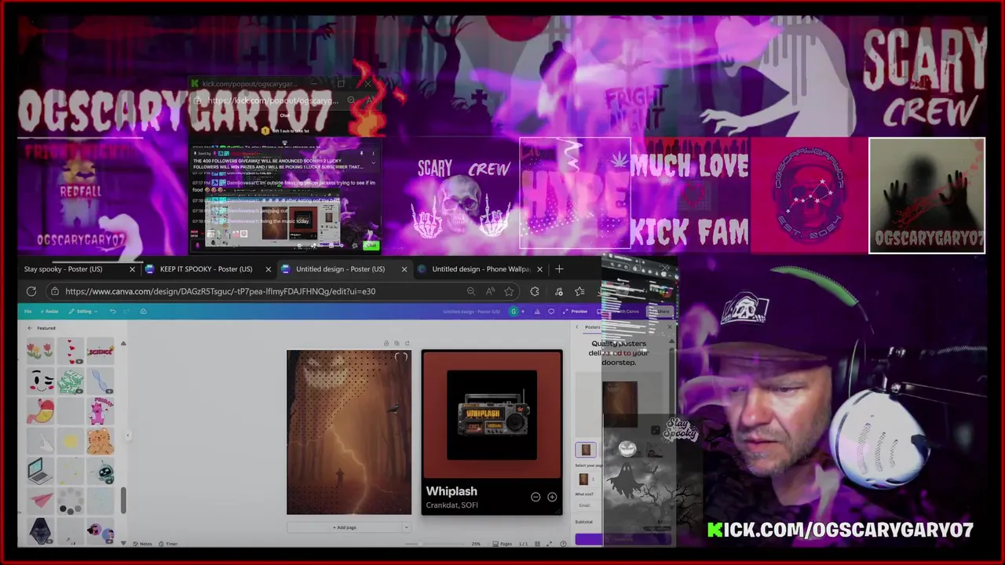Open the Editing mode dropdown
The width and height of the screenshot is (1005, 565).
(82, 312)
